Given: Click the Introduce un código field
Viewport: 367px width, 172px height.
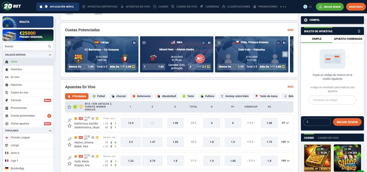Looking at the screenshot, I should [332, 100].
